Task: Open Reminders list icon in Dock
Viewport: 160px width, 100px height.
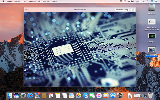Action: click(x=64, y=95)
